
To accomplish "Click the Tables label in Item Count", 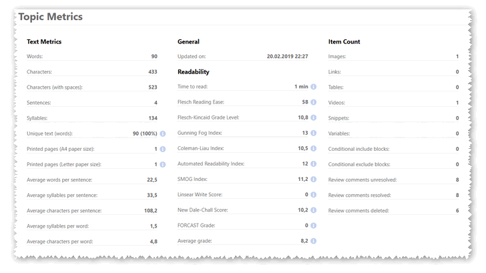I will click(336, 87).
